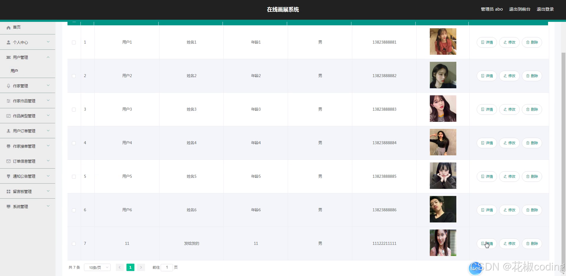This screenshot has height=276, width=566.
Task: Click phone number 13823888884
Action: point(384,143)
